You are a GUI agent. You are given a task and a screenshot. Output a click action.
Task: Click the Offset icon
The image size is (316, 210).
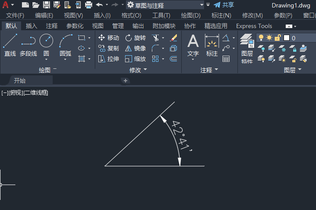[x=173, y=59]
